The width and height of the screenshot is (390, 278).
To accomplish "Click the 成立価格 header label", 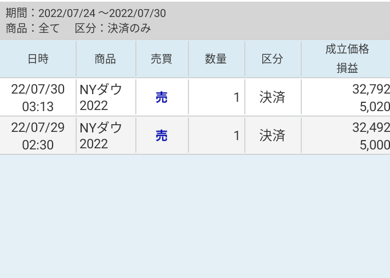I will [x=347, y=50].
